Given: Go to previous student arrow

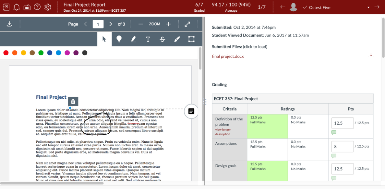Looking at the screenshot, I should (283, 7).
